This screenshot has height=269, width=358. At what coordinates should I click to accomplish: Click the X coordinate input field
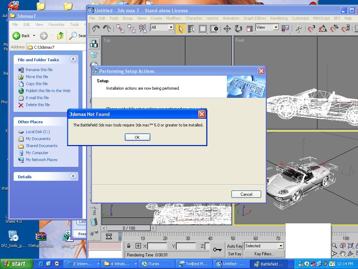tap(157, 246)
